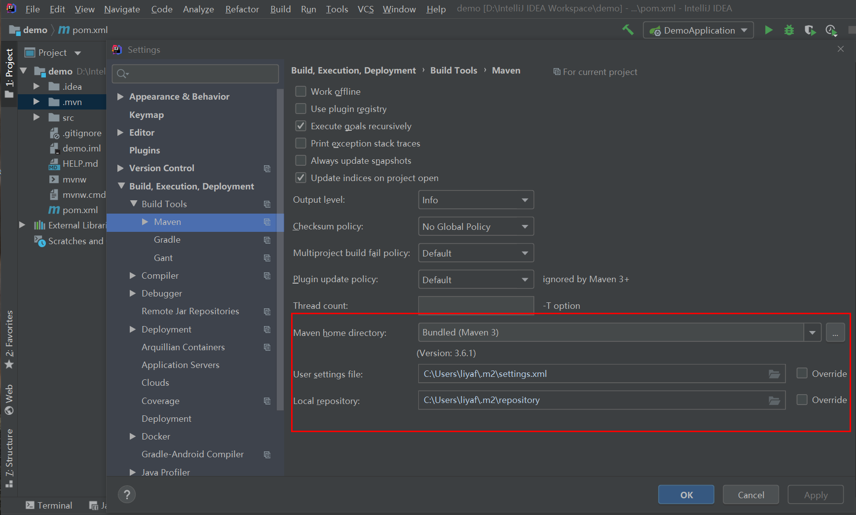Viewport: 856px width, 515px height.
Task: Click the project-level icon beside Gradle
Action: 267,240
